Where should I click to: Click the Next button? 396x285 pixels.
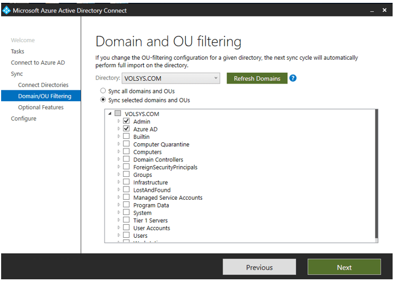point(344,267)
